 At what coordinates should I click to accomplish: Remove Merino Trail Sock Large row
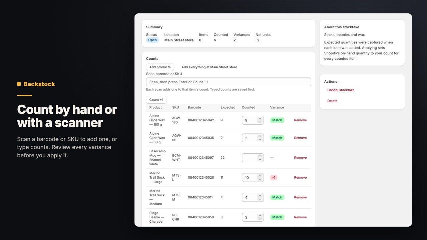click(300, 178)
